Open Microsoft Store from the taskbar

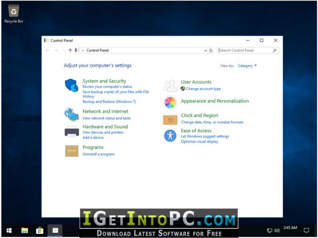click(40, 230)
